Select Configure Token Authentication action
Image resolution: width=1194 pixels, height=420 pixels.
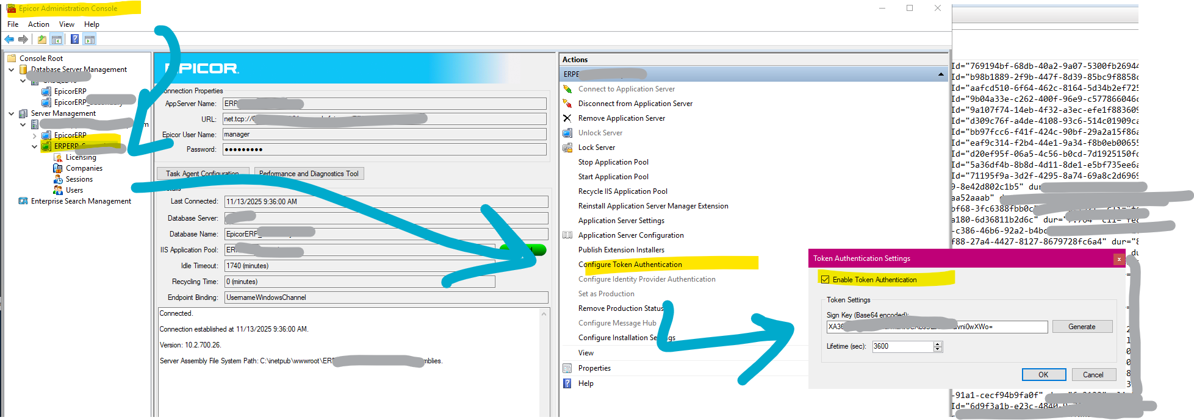[x=630, y=265]
